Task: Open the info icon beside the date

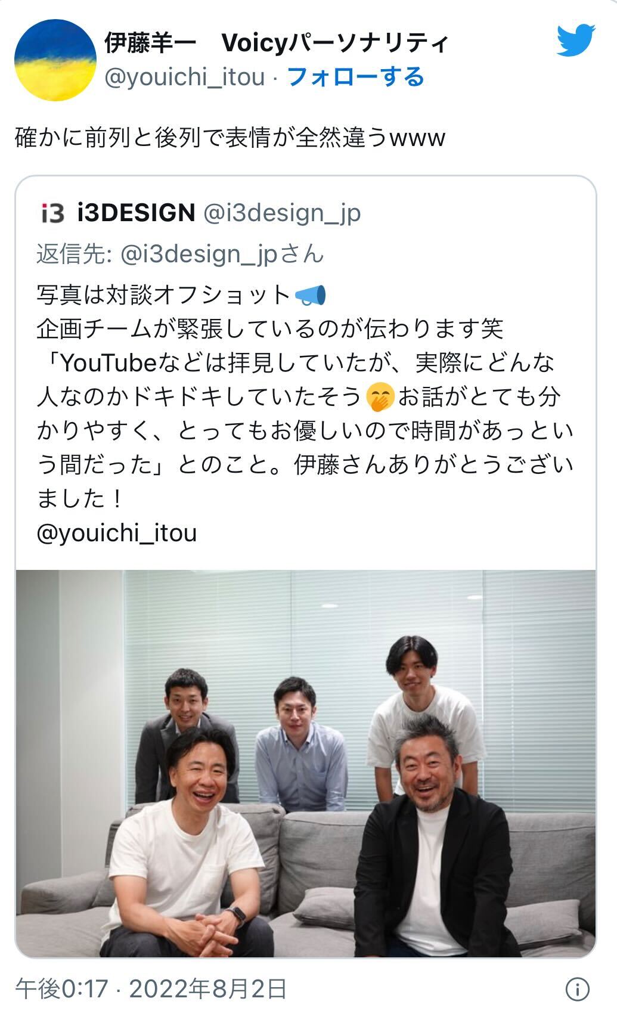Action: pos(576,990)
